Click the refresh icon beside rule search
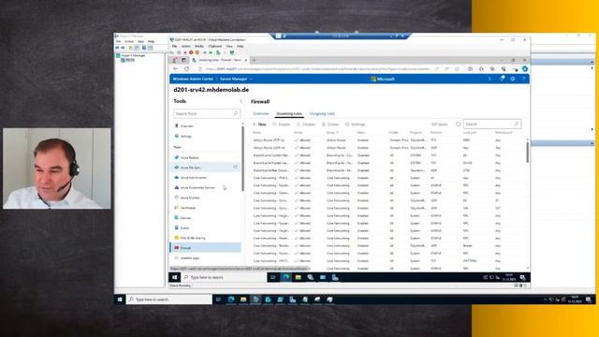Image resolution: width=599 pixels, height=337 pixels. (x=458, y=125)
